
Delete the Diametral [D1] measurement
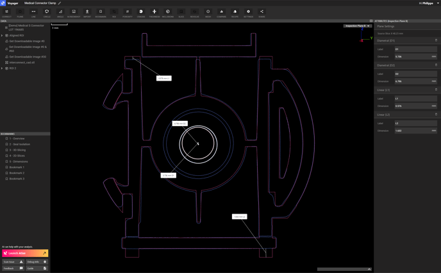(x=436, y=40)
